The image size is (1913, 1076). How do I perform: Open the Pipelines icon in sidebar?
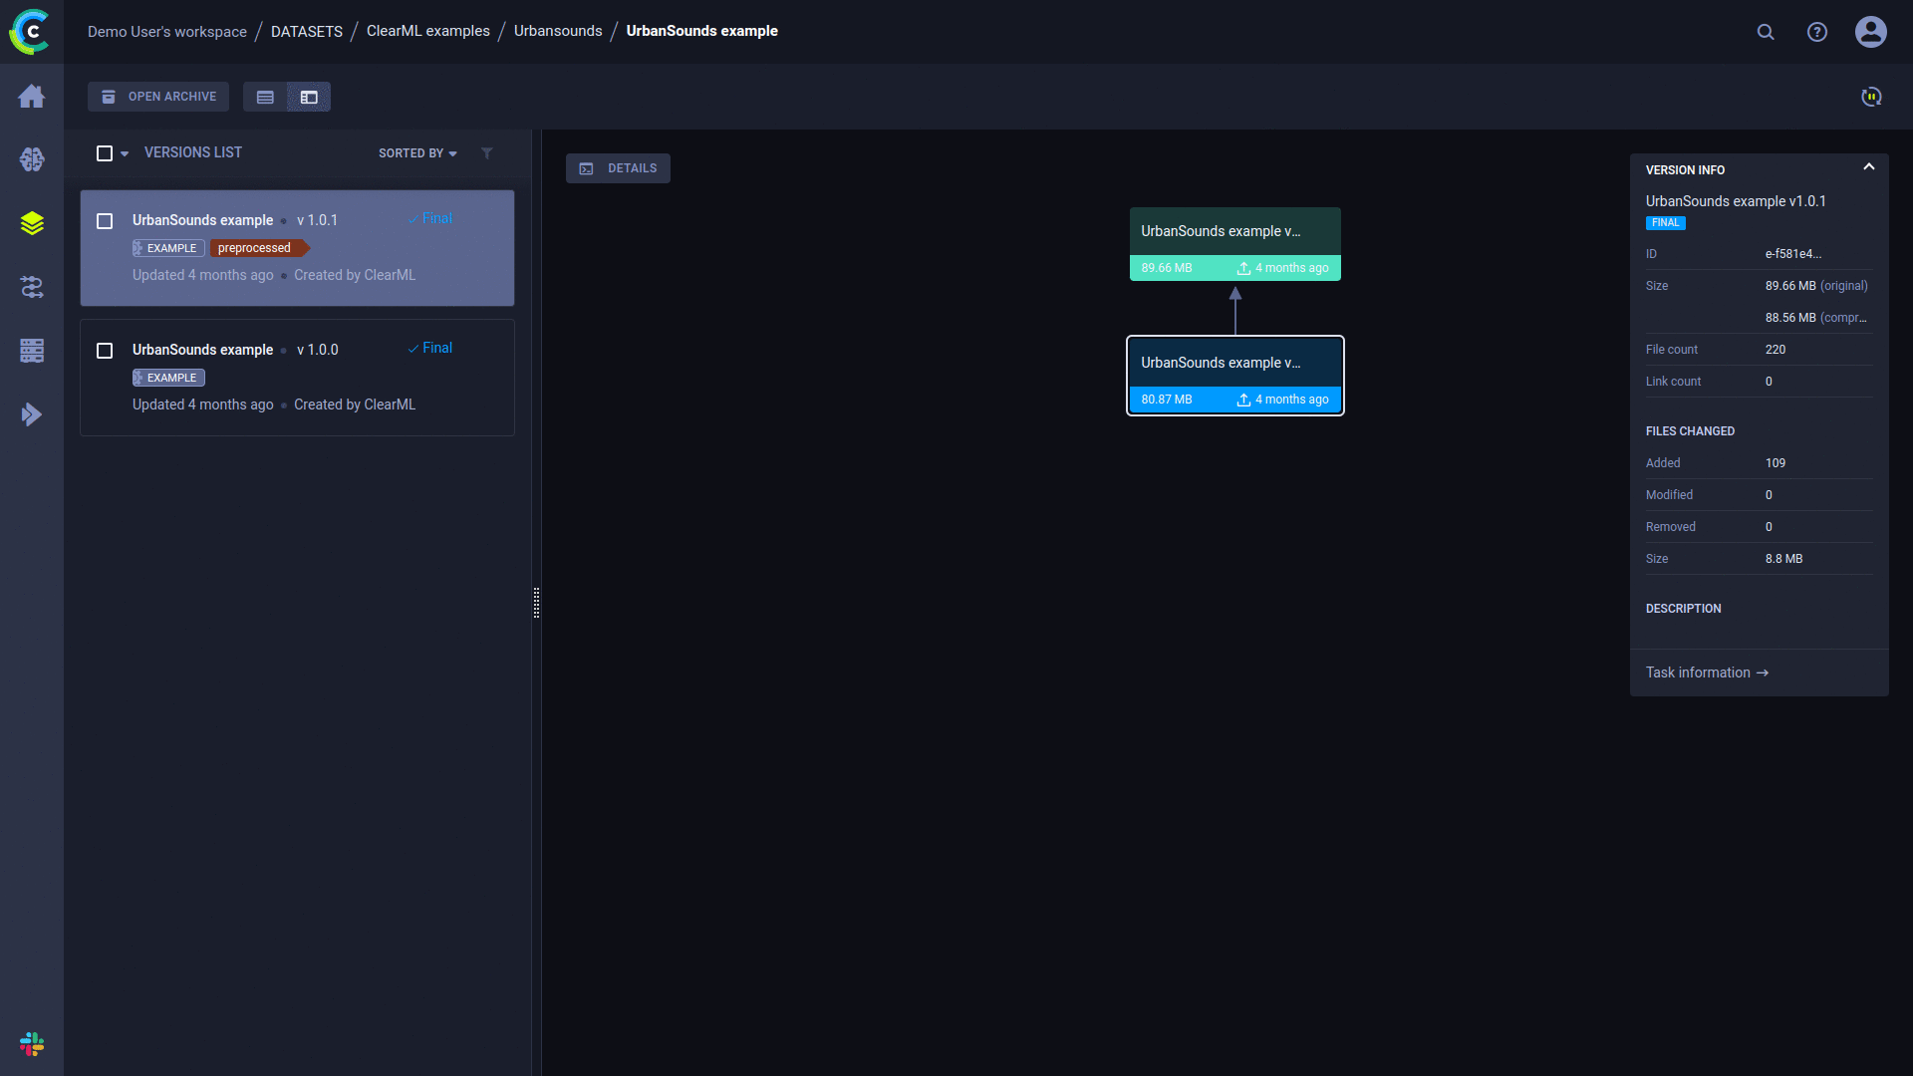coord(32,287)
